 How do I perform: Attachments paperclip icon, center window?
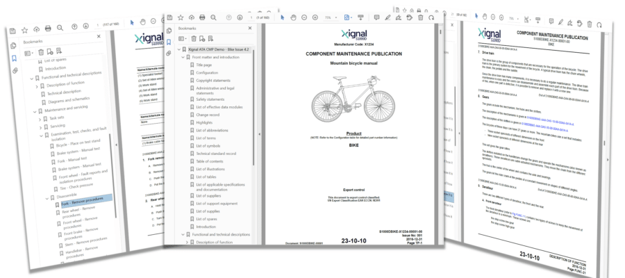pos(169,54)
